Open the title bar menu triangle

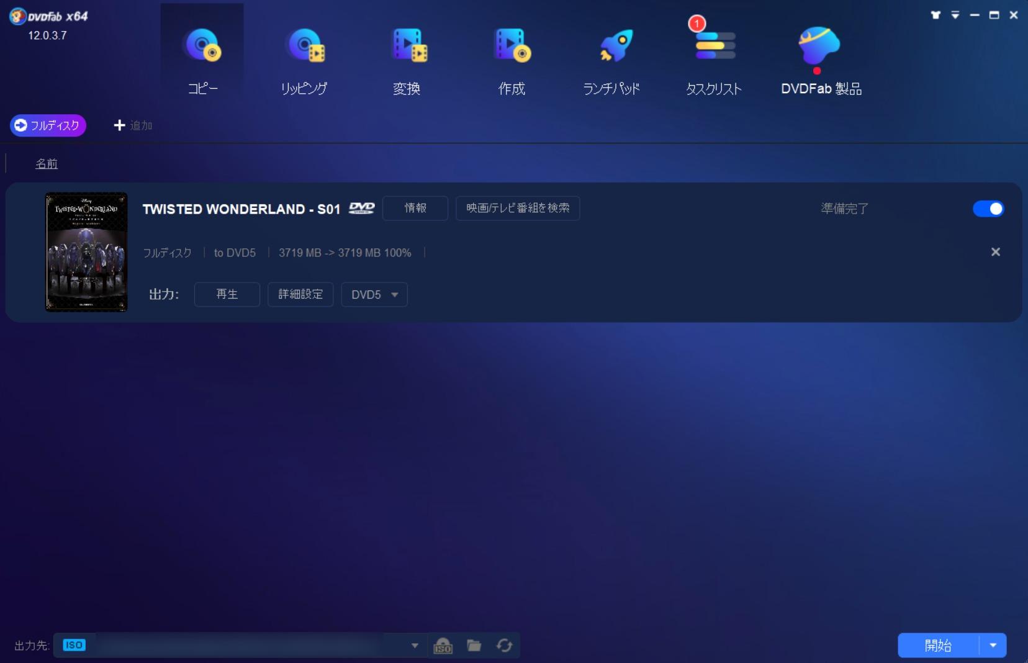955,15
